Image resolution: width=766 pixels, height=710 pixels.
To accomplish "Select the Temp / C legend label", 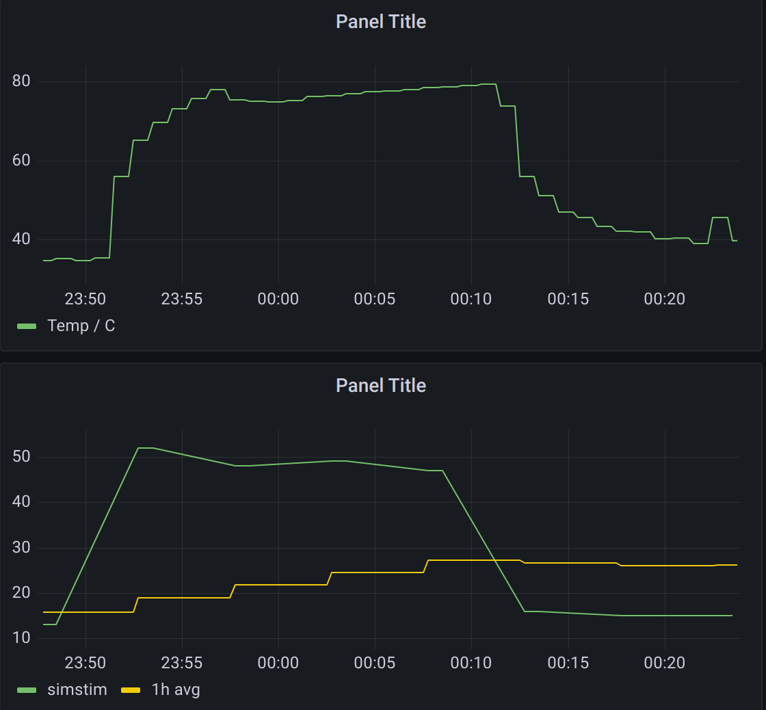I will pos(80,326).
